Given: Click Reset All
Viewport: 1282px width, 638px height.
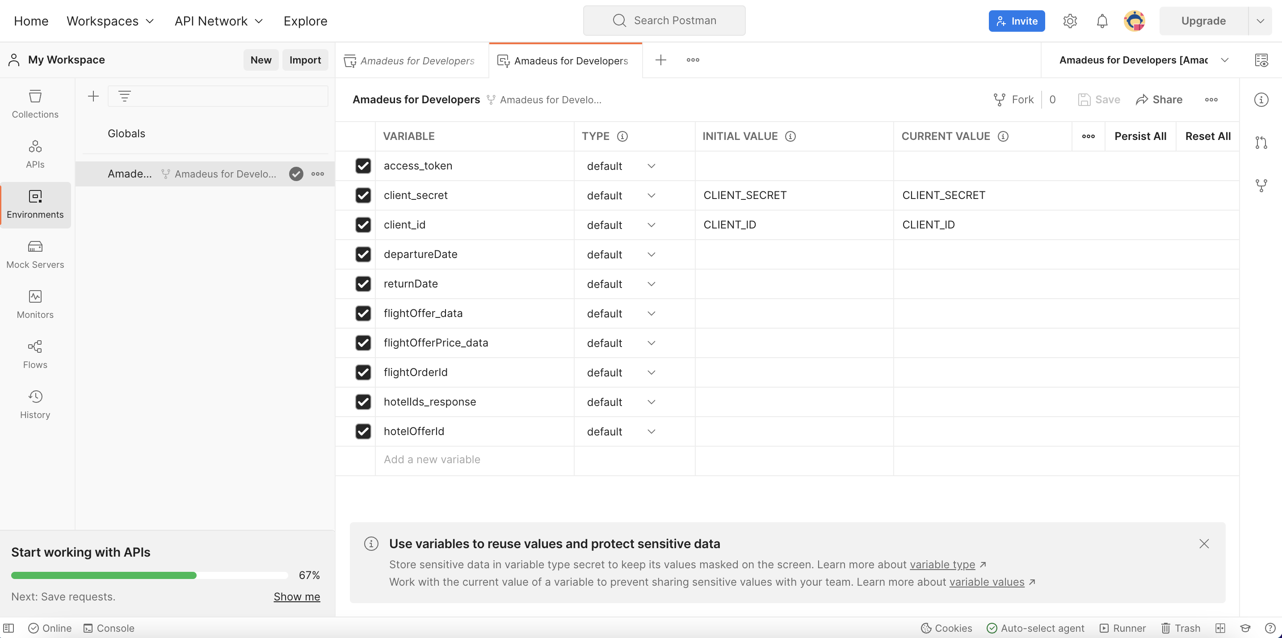Looking at the screenshot, I should pos(1208,136).
